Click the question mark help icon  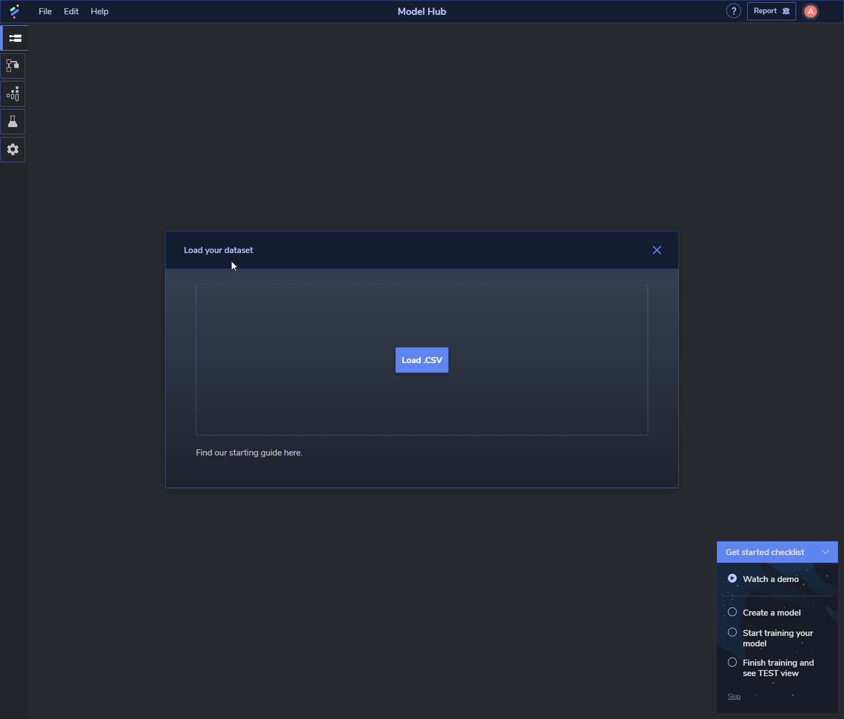733,11
